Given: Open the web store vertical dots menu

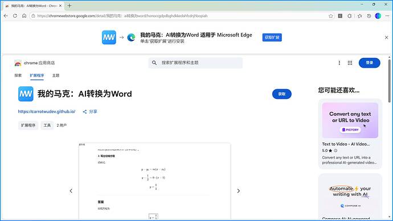Looking at the screenshot, I should 339,62.
